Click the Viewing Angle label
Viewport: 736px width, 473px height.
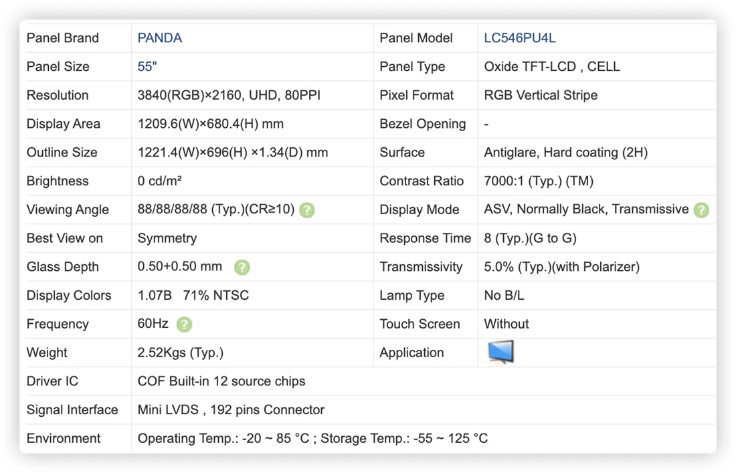[68, 210]
